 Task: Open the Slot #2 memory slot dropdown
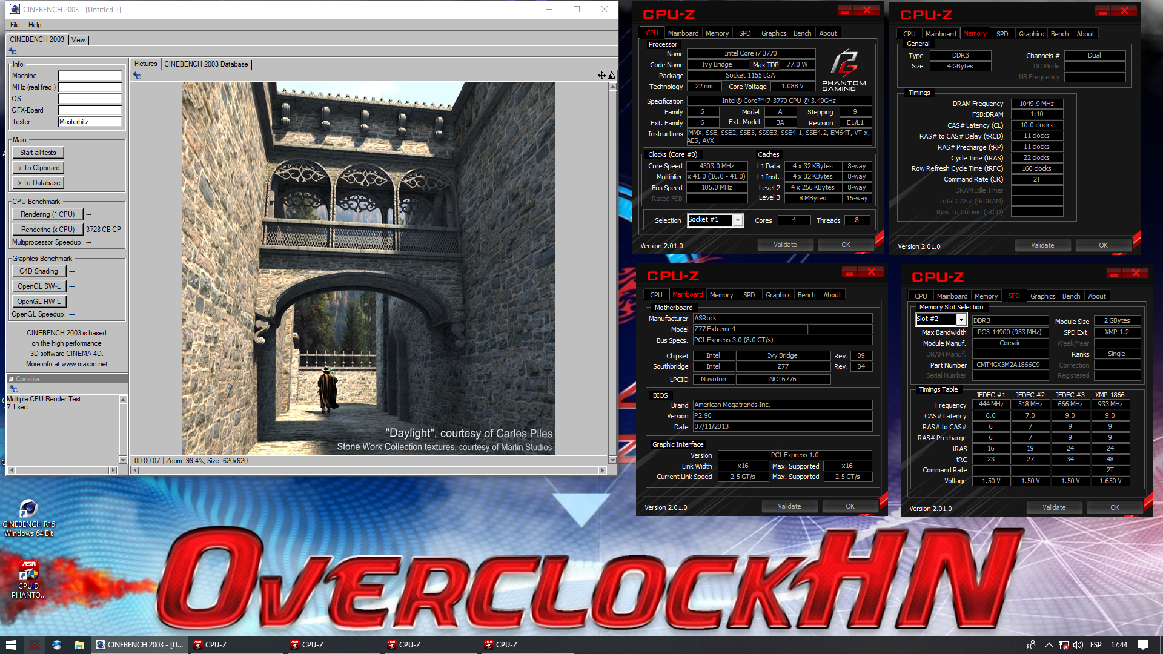pyautogui.click(x=961, y=320)
